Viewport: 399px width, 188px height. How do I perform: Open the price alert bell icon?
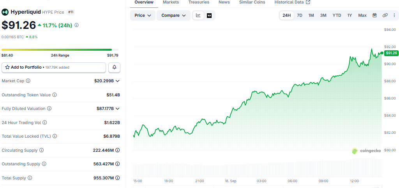click(x=115, y=67)
